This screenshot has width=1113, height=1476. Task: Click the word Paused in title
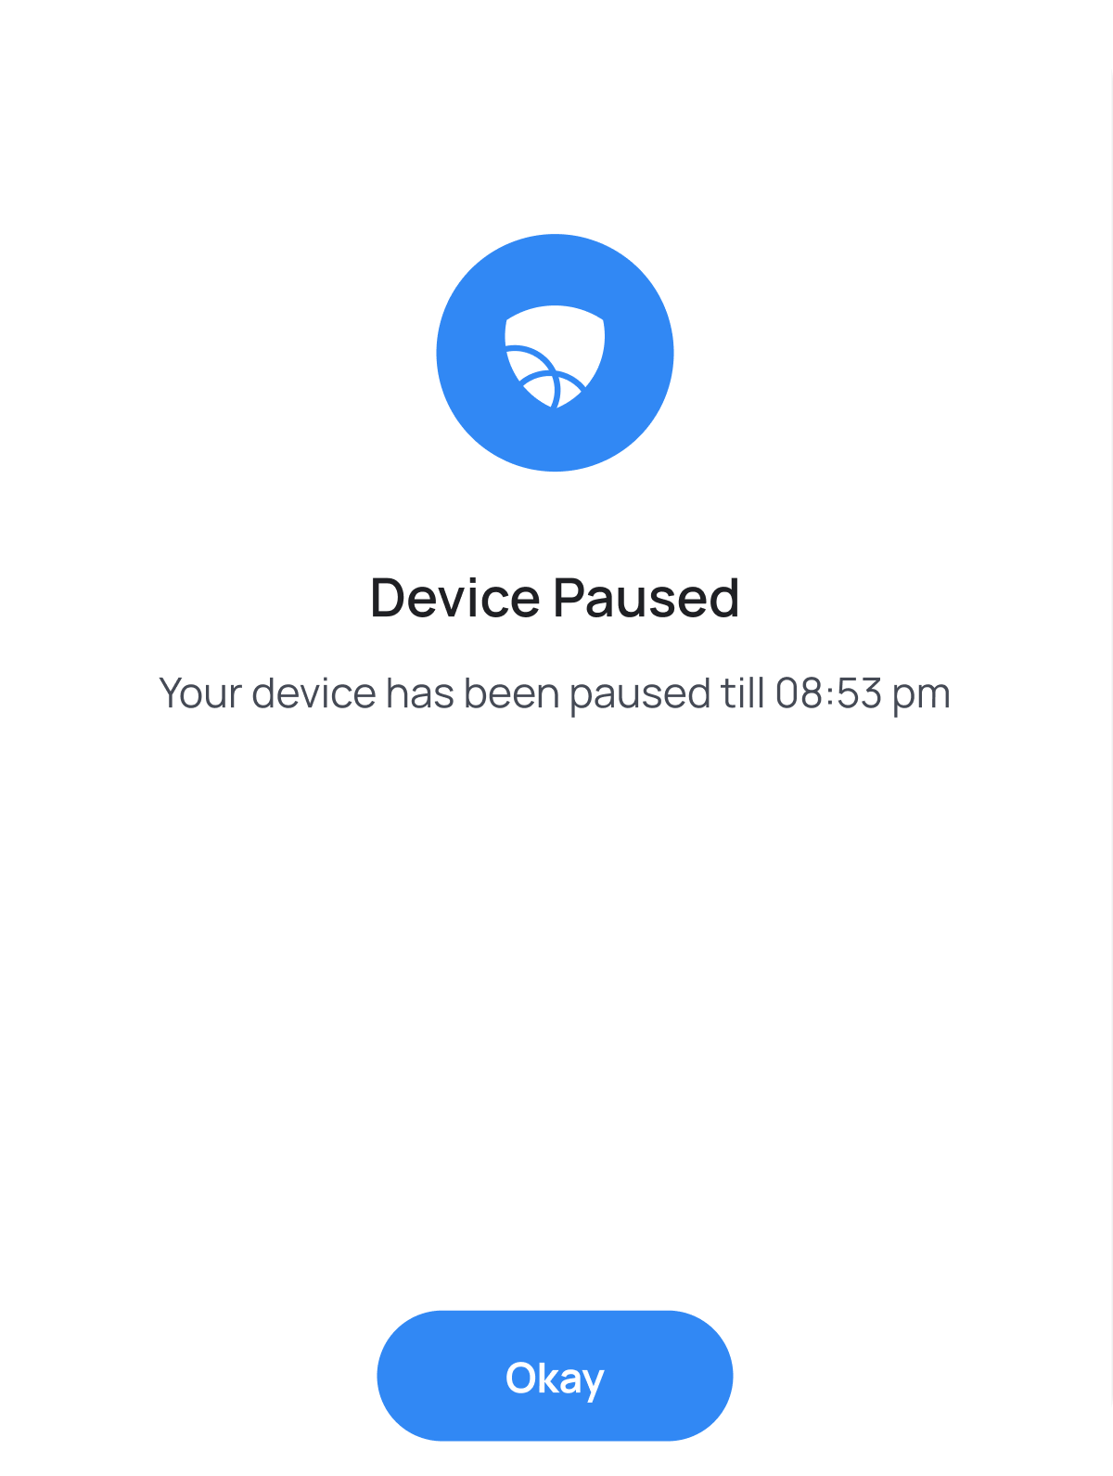coord(646,597)
